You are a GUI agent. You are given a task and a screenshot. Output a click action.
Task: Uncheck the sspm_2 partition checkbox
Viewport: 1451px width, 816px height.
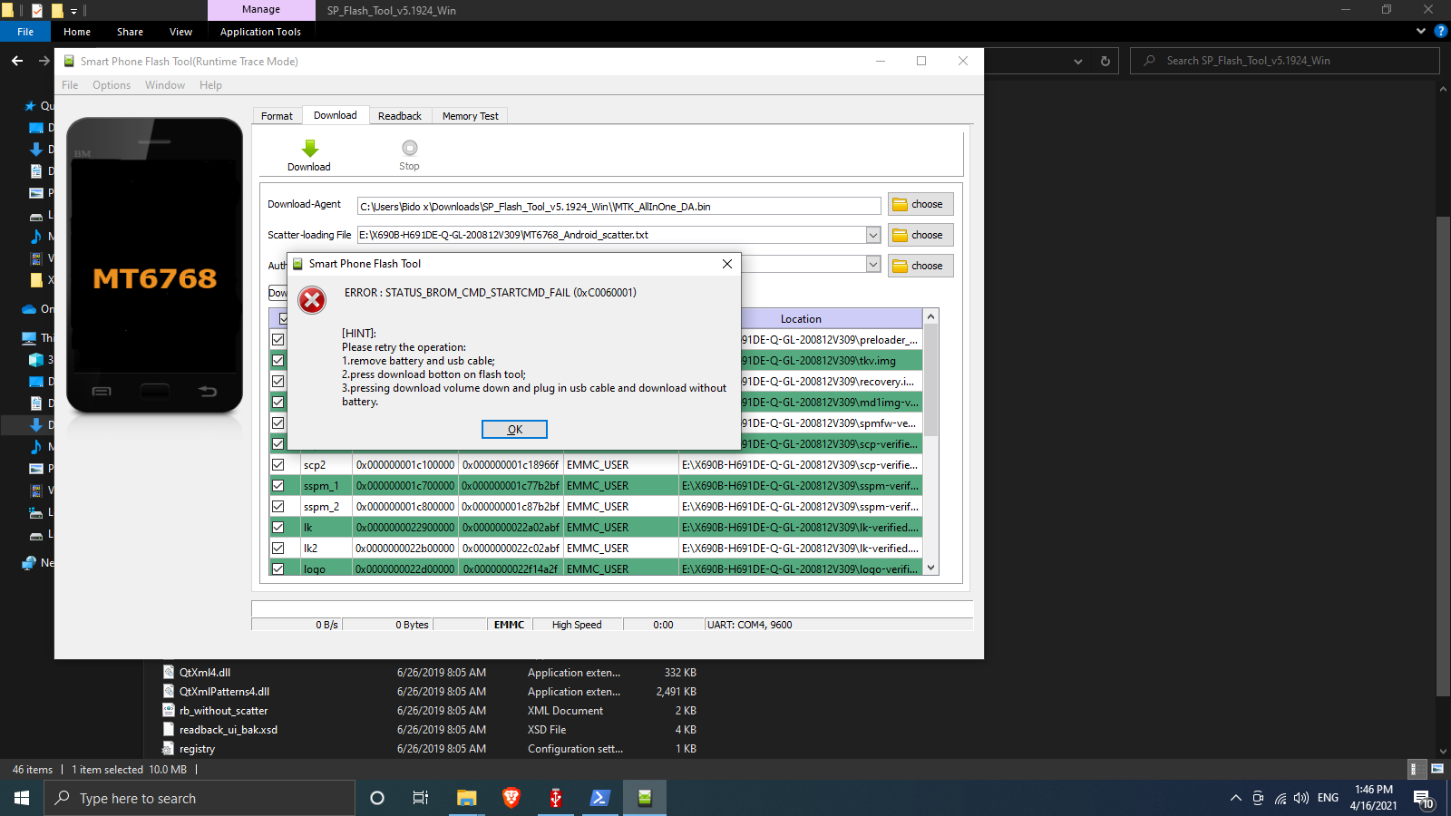pos(278,507)
